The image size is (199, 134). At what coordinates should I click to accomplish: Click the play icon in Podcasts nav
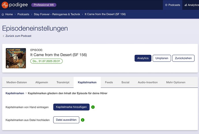click(166, 5)
